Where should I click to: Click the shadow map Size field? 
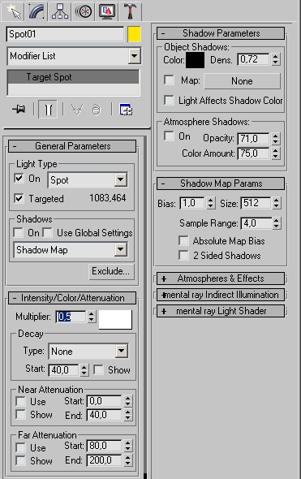coord(256,203)
